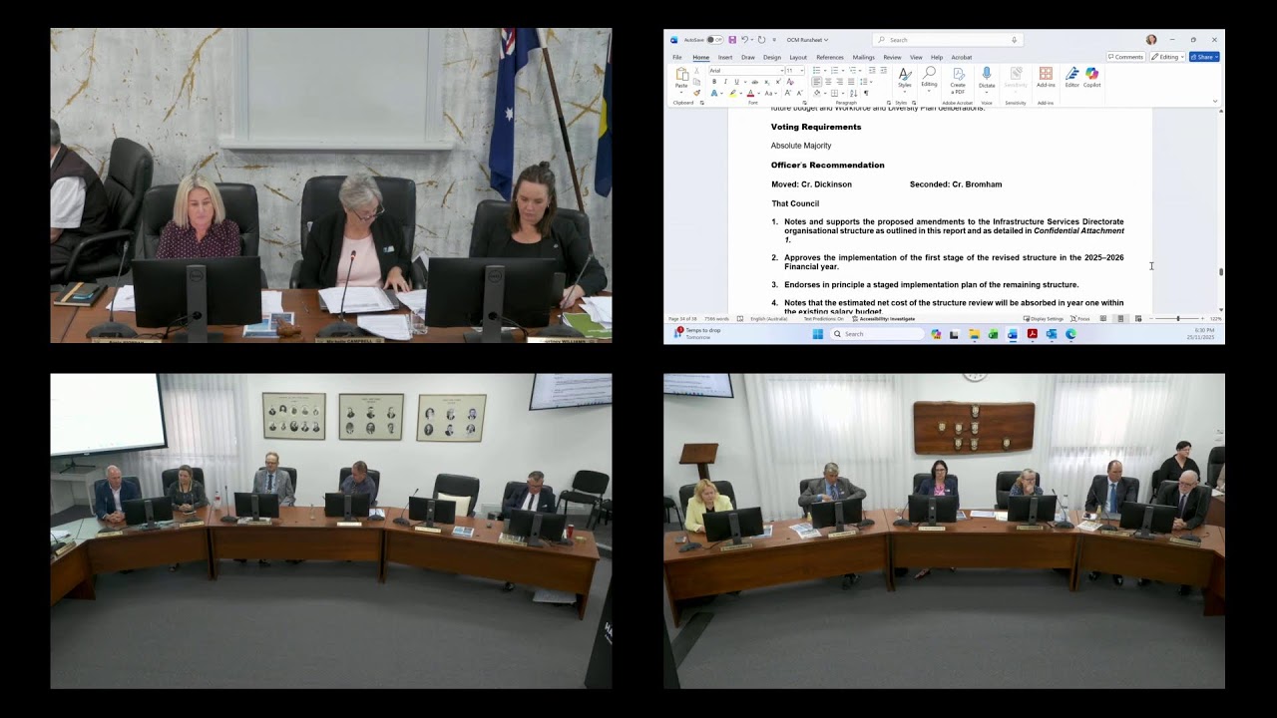Click the Paste icon

tap(681, 74)
